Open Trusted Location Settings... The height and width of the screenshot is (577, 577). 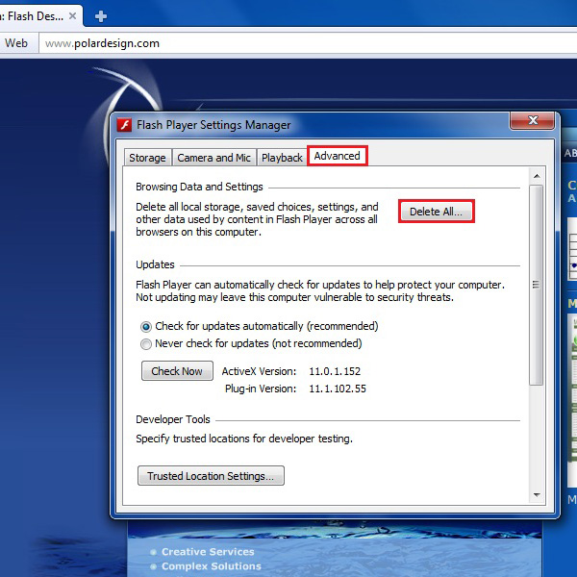(x=211, y=476)
